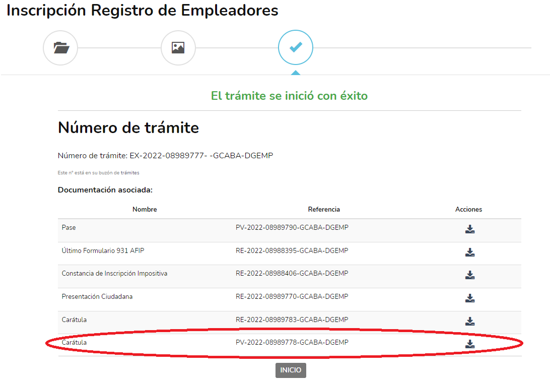
Task: Select the reference RE-2022-08988395-GCABA-DGEMP
Action: pyautogui.click(x=292, y=250)
